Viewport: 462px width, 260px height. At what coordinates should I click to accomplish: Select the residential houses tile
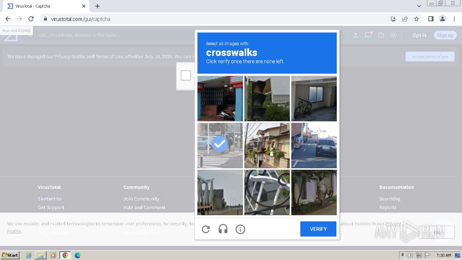(267, 146)
